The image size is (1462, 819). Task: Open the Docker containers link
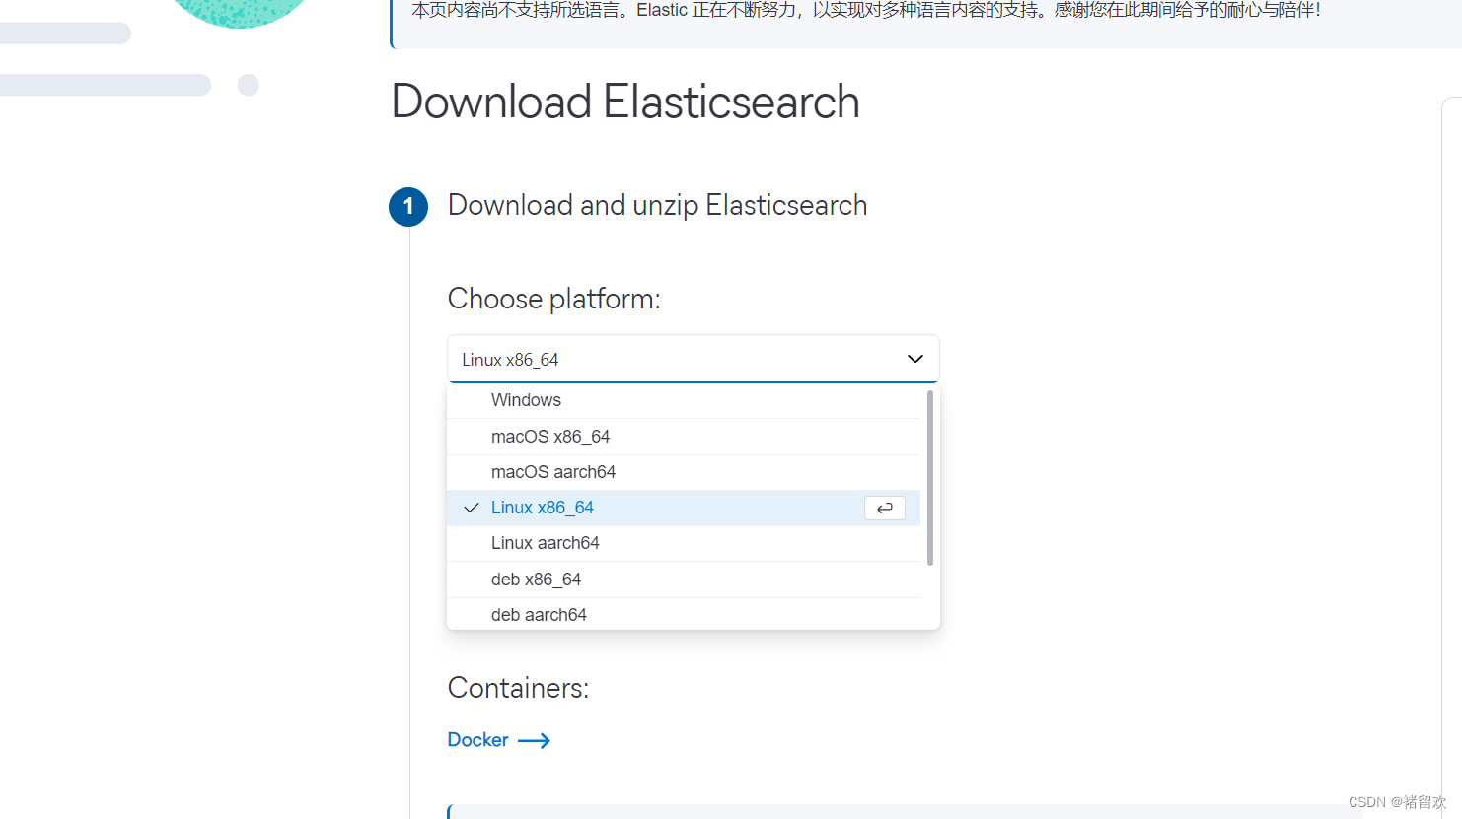(x=498, y=740)
